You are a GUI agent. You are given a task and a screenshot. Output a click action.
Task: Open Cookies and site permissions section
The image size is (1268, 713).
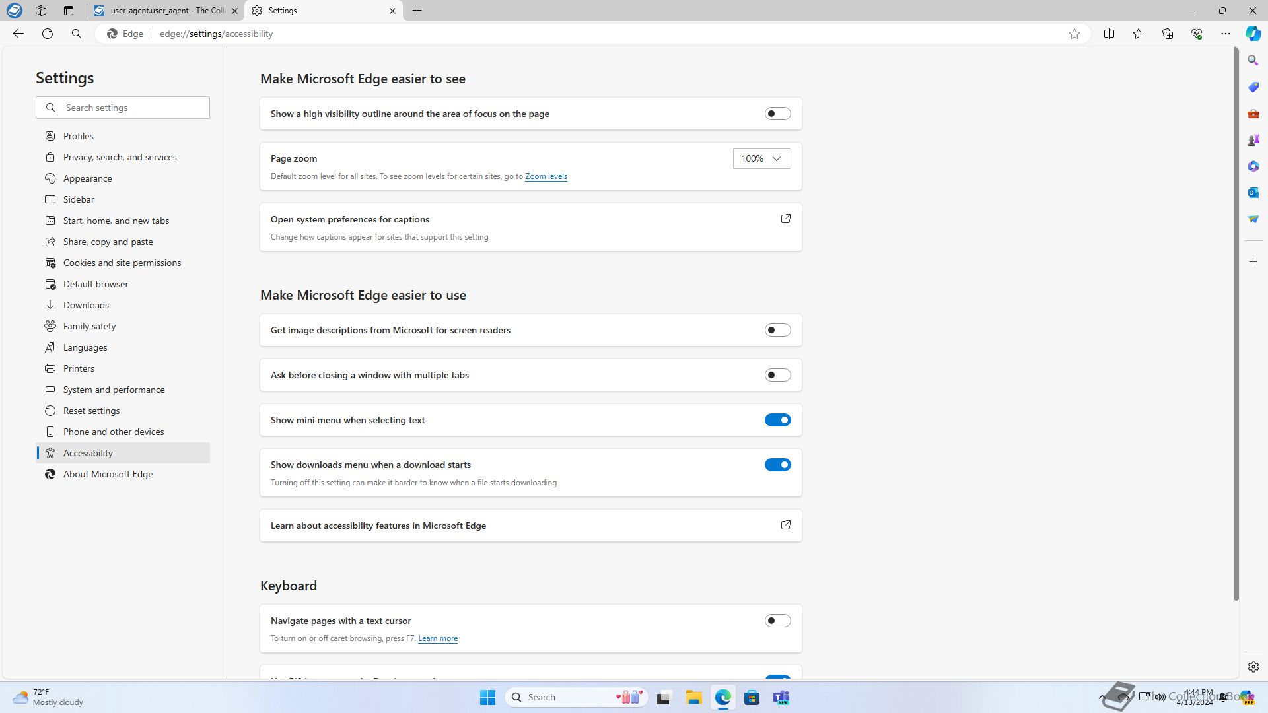point(123,263)
